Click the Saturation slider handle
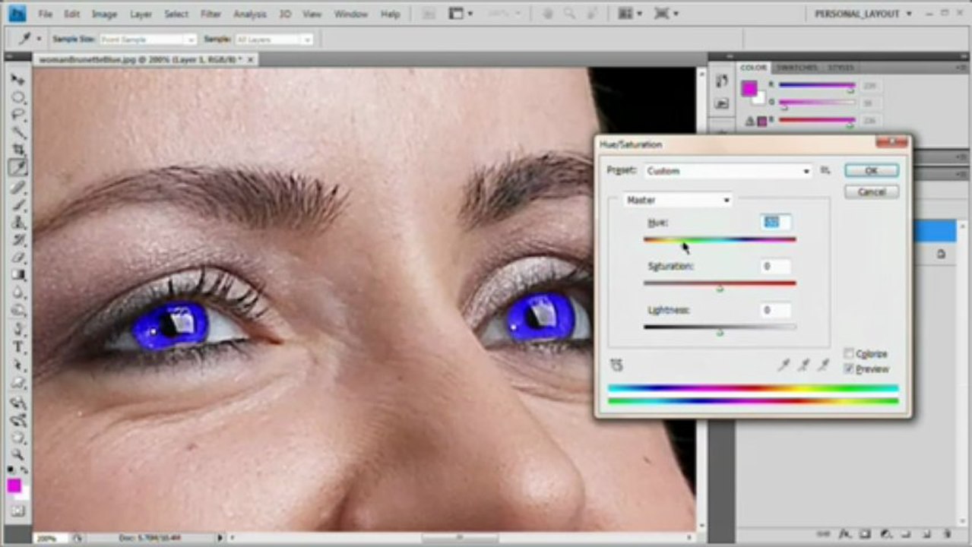This screenshot has height=547, width=972. click(x=720, y=288)
